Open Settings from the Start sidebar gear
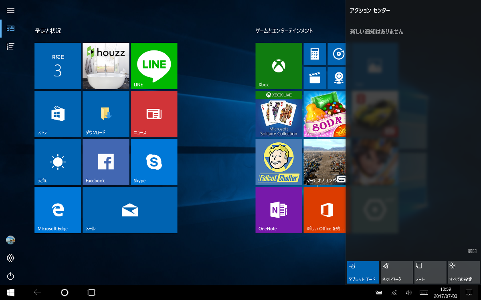Viewport: 481px width, 300px height. [10, 258]
